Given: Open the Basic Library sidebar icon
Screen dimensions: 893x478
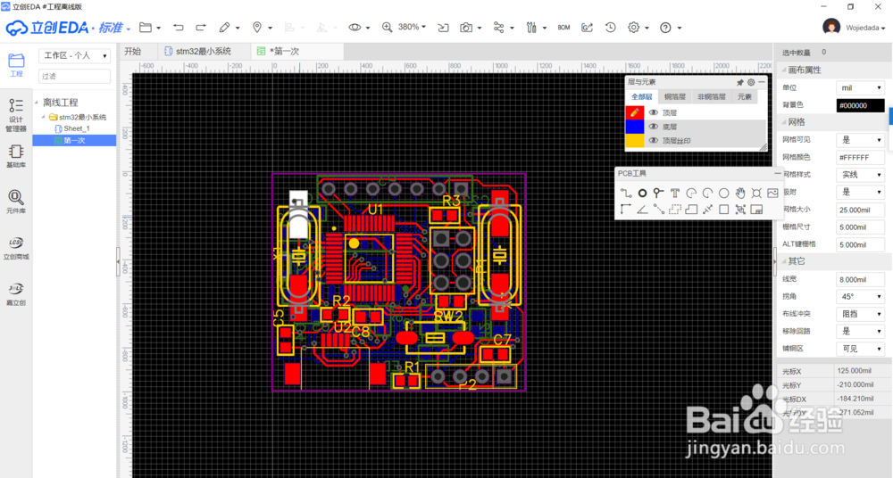Looking at the screenshot, I should tap(16, 156).
